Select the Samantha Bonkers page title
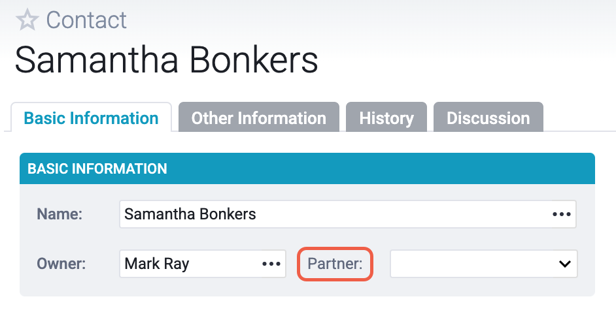This screenshot has height=316, width=616. pos(166,60)
